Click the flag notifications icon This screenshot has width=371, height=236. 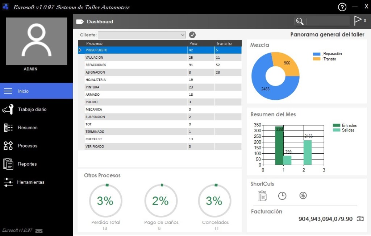coord(358,21)
